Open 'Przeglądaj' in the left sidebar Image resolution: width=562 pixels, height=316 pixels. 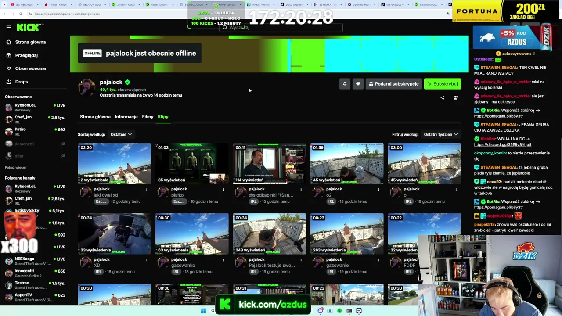pos(26,55)
